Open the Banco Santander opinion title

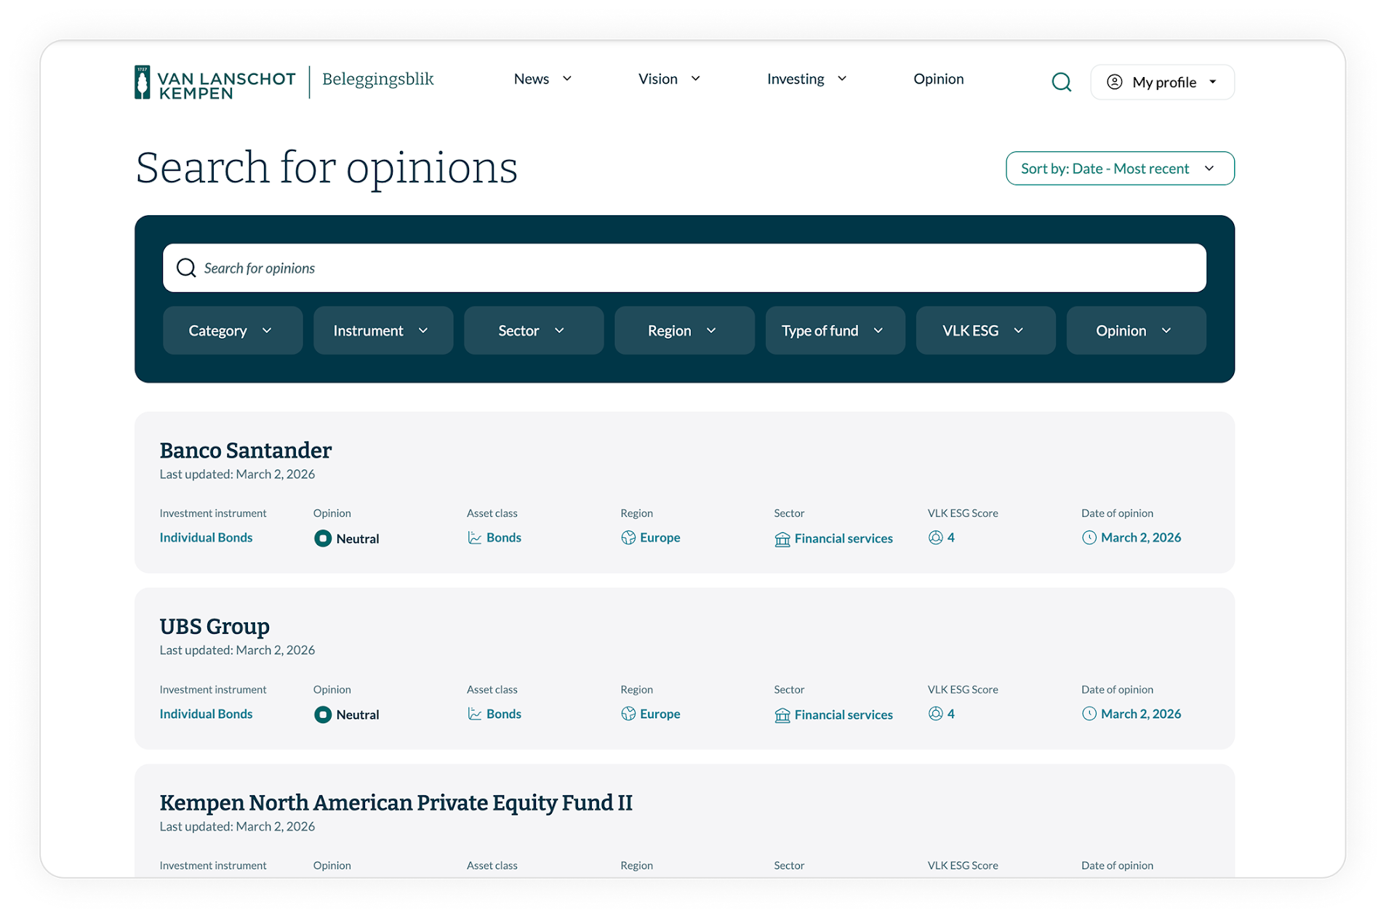tap(246, 451)
